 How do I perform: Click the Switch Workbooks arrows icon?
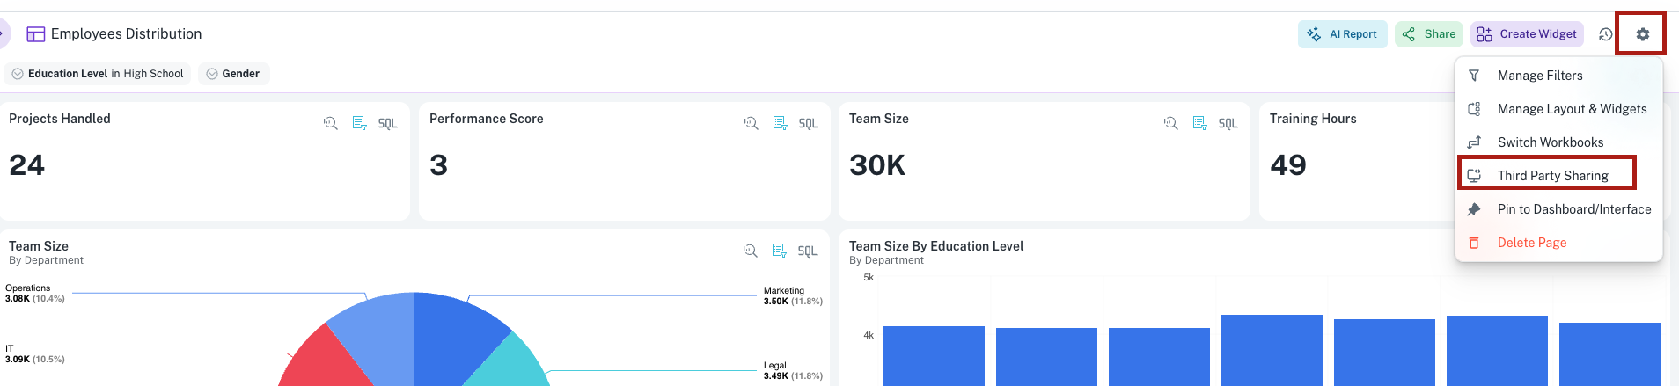1474,142
